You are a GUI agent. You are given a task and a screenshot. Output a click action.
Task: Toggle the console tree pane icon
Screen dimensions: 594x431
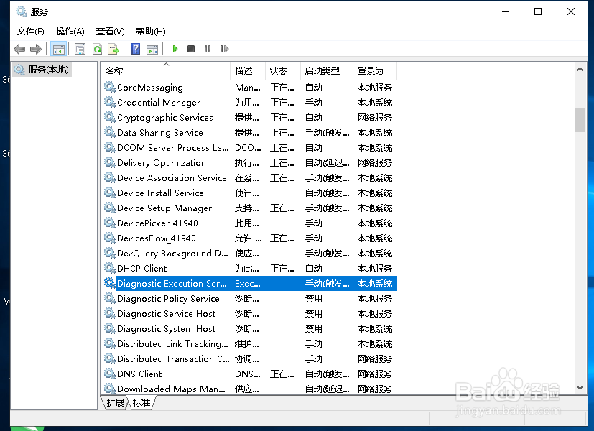[x=59, y=49]
